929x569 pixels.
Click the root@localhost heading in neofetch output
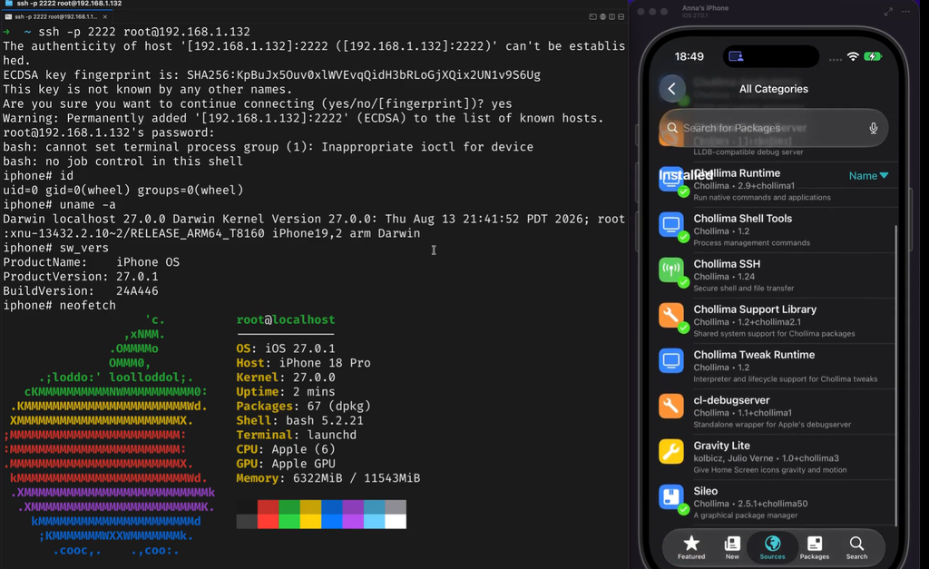pos(286,320)
